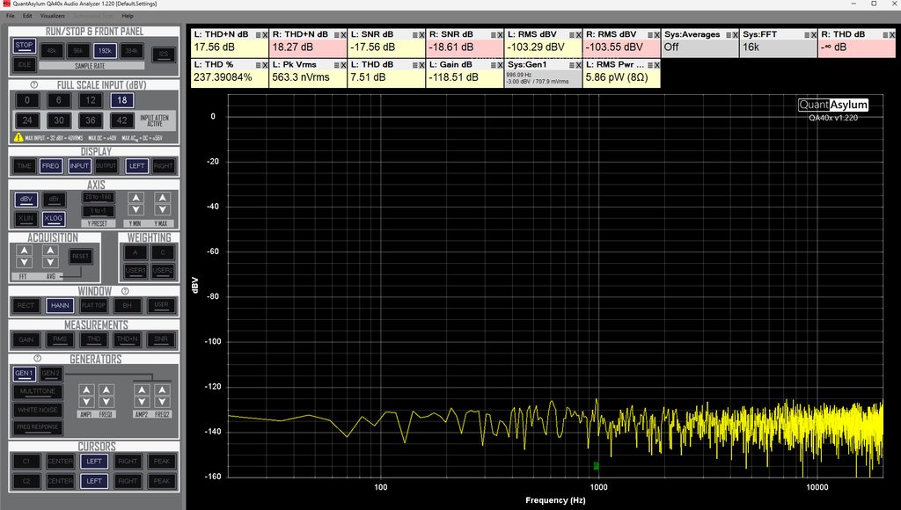The width and height of the screenshot is (901, 510).
Task: Close the L: THD dB tile
Action: pos(421,65)
